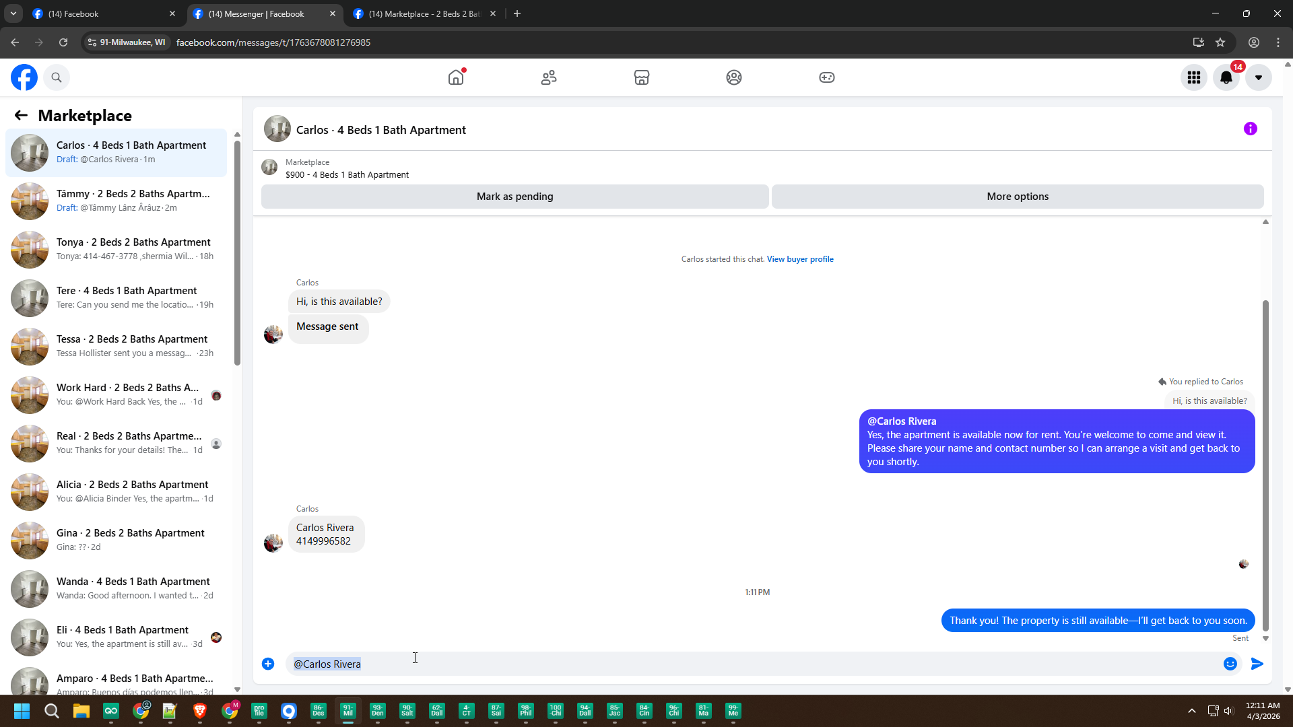The width and height of the screenshot is (1293, 727).
Task: Open Eli 4 Beds 1 Bath conversation
Action: point(116,637)
